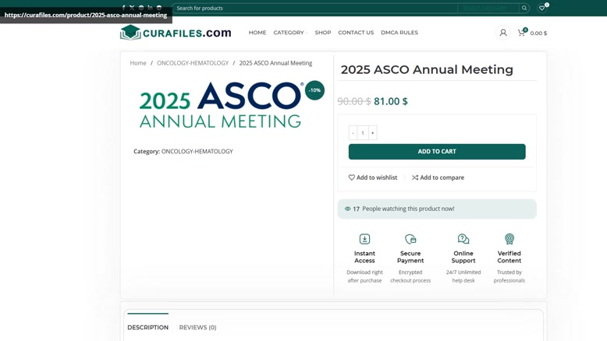
Task: Click the Secure Payment icon
Action: pyautogui.click(x=410, y=239)
